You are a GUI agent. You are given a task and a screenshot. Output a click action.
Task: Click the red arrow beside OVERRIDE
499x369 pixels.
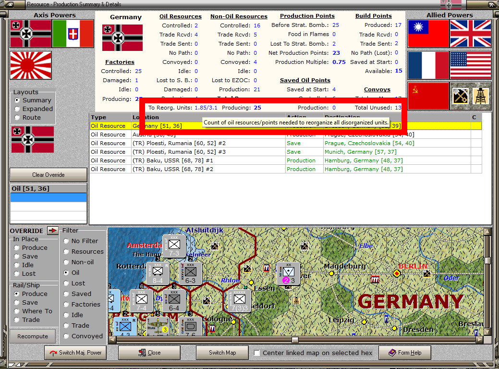[52, 230]
